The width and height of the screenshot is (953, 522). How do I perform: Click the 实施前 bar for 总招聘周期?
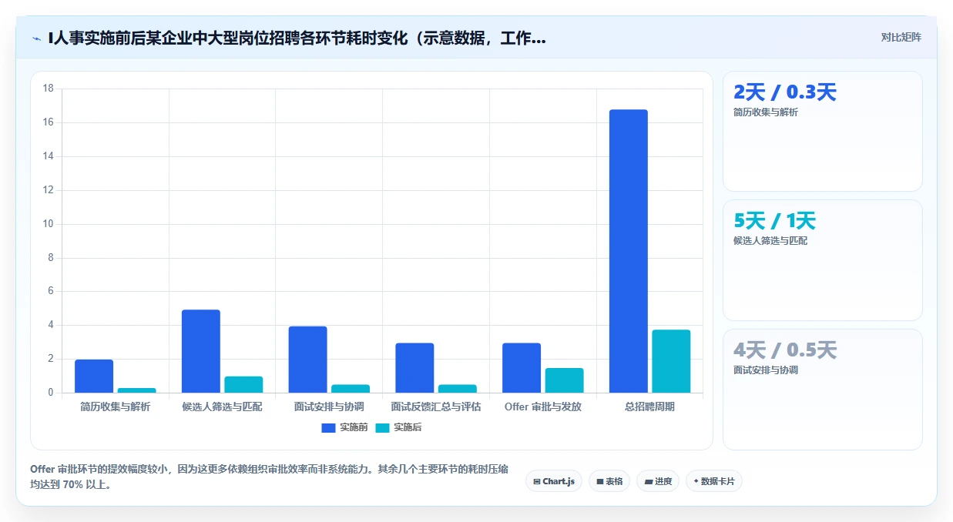pos(628,251)
